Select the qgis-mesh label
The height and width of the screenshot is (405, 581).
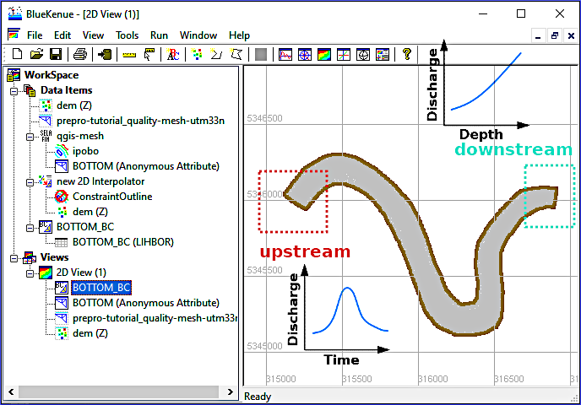pos(80,136)
